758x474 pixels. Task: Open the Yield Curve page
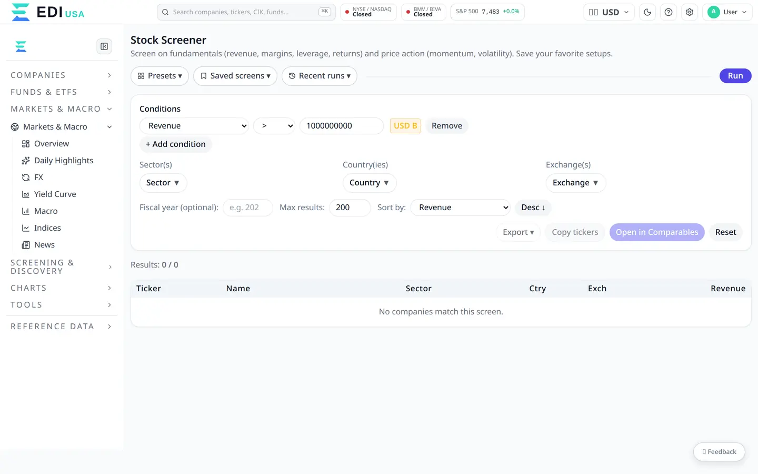[x=55, y=194]
